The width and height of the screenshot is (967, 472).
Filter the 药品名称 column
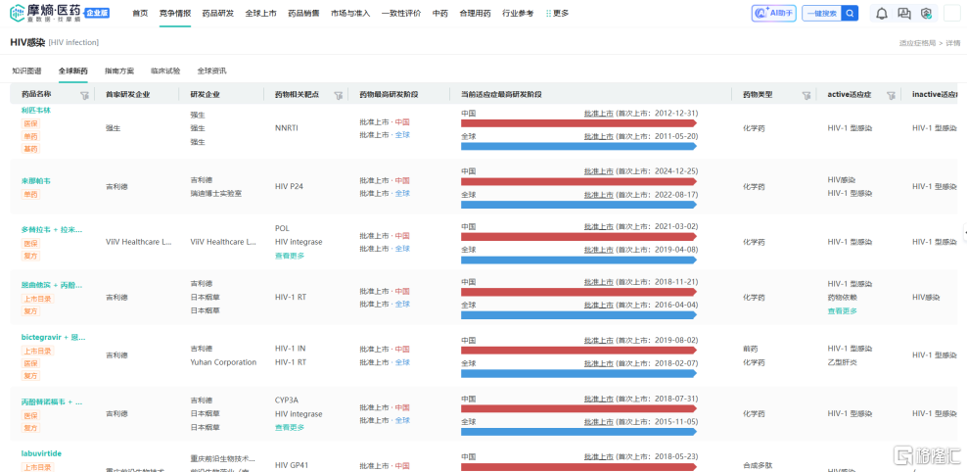(x=84, y=95)
